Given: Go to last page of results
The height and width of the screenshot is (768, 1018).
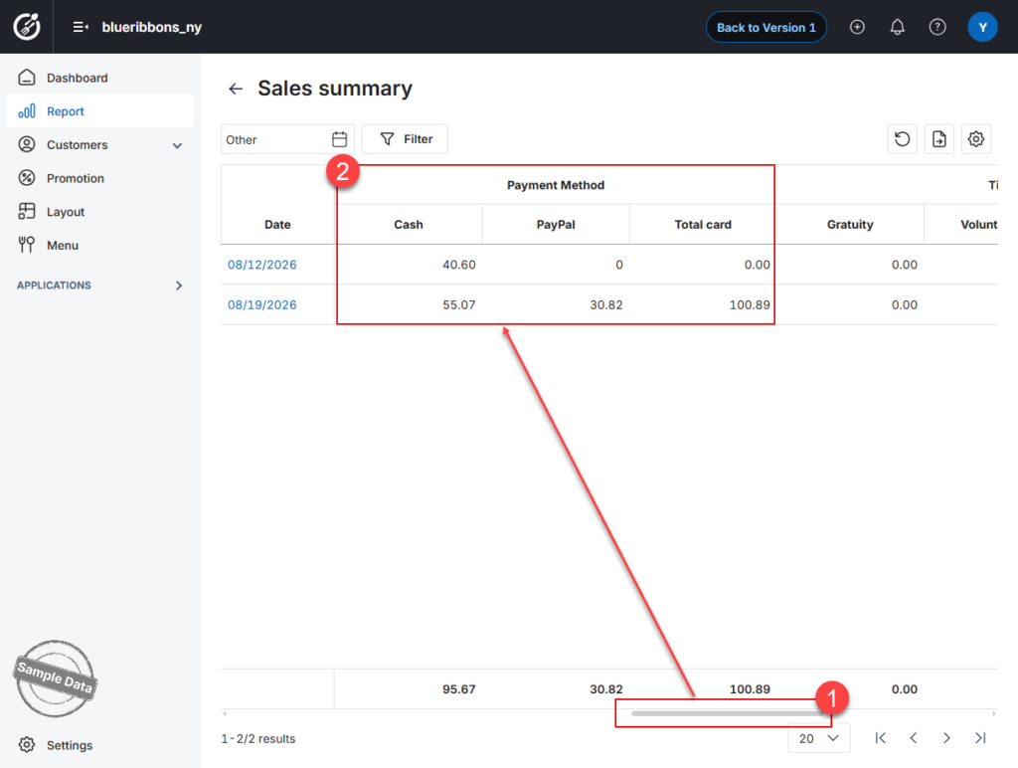Looking at the screenshot, I should pos(980,738).
